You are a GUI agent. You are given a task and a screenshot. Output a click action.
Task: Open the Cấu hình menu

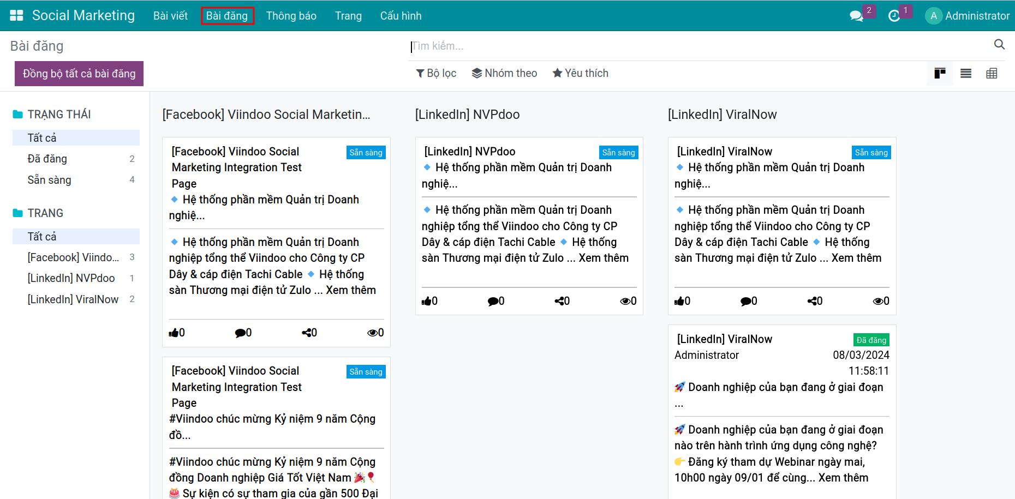point(401,16)
